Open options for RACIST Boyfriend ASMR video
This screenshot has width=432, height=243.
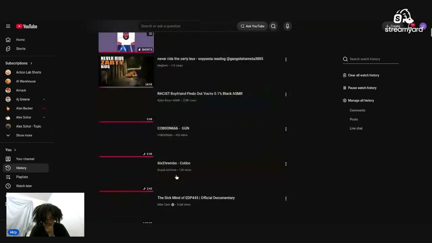pyautogui.click(x=286, y=94)
